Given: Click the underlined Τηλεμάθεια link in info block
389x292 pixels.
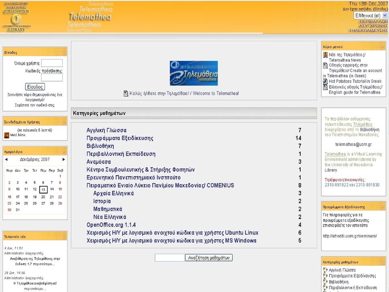Looking at the screenshot, I should 363,125.
